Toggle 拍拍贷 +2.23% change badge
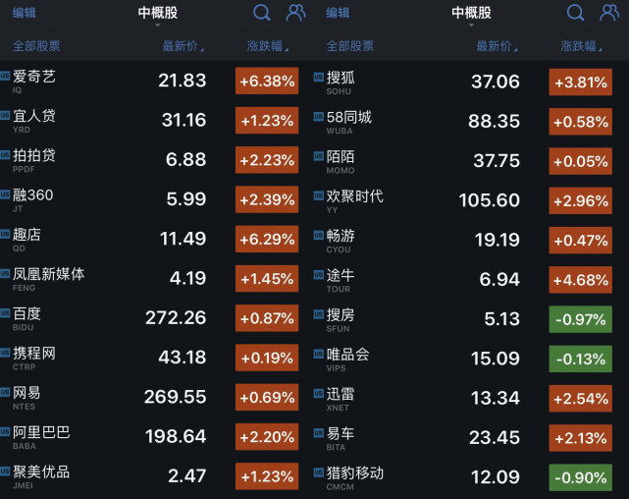The width and height of the screenshot is (629, 499). pos(267,160)
